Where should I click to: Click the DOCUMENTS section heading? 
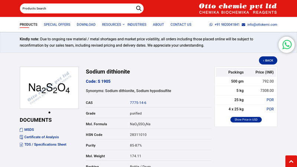tap(36, 120)
